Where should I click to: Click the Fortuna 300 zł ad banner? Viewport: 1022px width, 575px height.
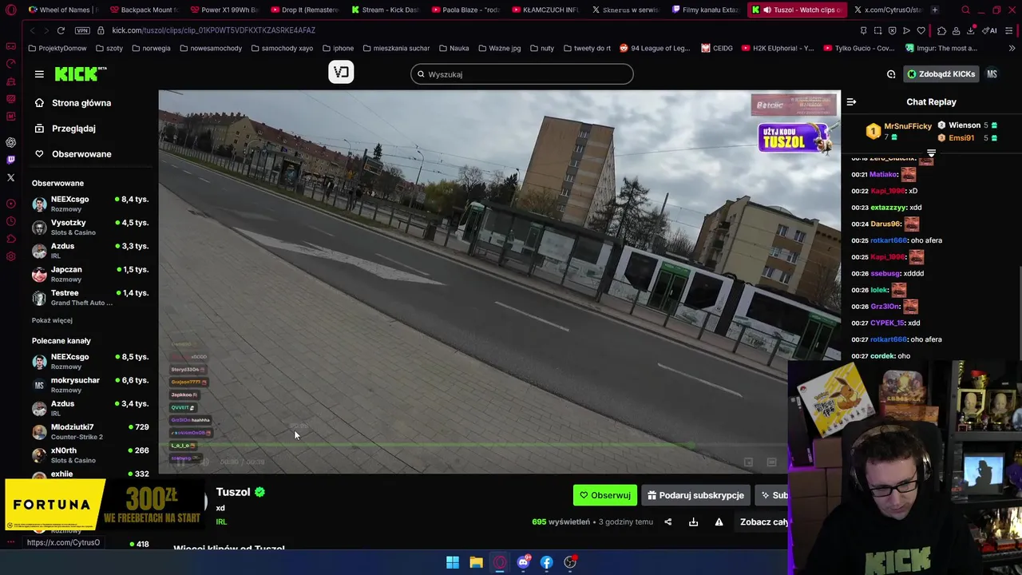(x=104, y=505)
